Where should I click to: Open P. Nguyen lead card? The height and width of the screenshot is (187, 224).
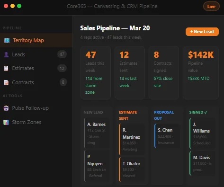click(97, 166)
